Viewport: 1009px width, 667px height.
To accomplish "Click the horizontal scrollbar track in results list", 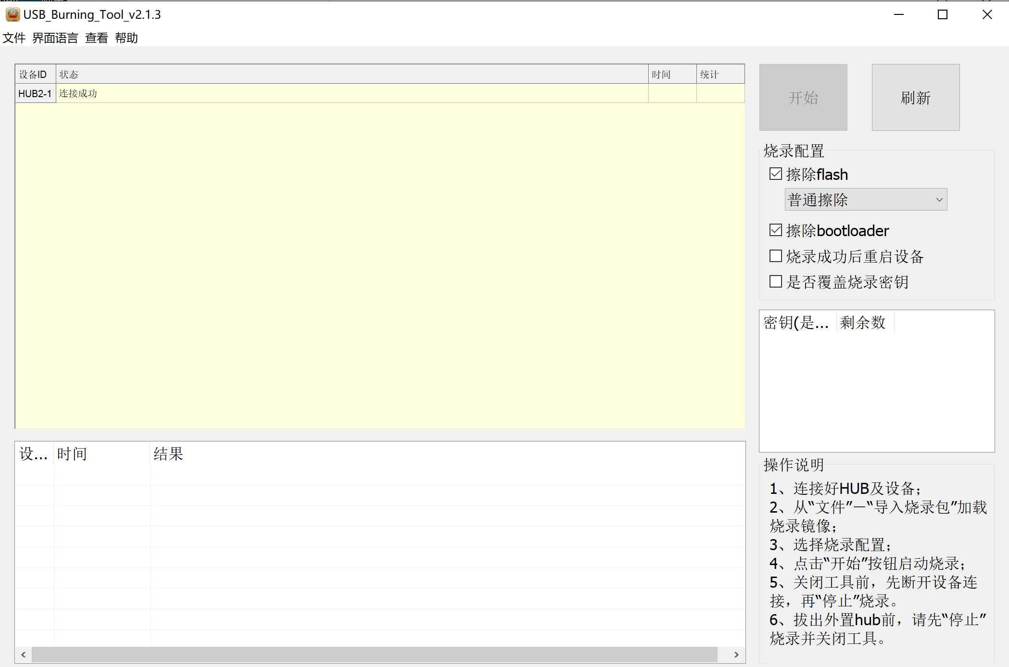I will point(374,654).
